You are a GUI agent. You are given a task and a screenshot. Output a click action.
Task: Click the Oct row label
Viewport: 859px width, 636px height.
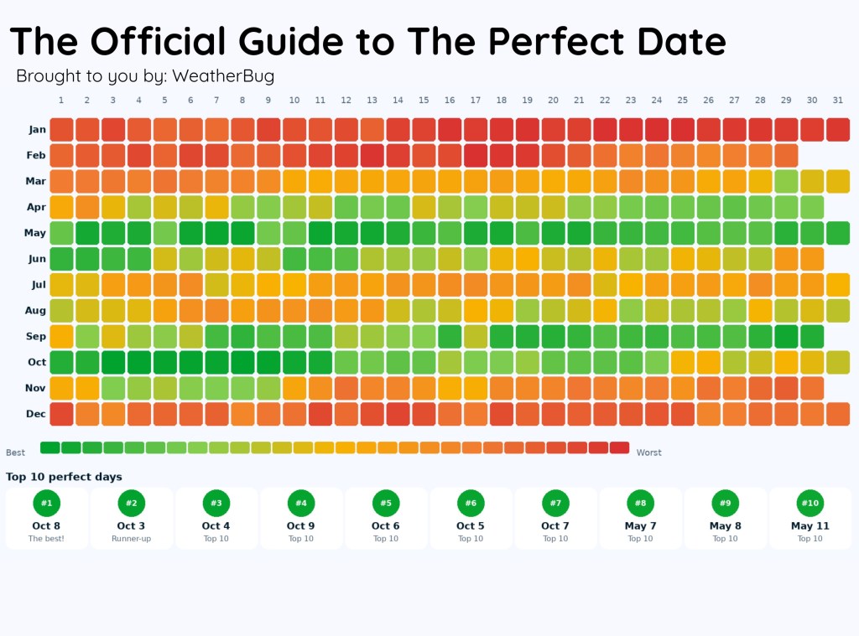(x=37, y=363)
